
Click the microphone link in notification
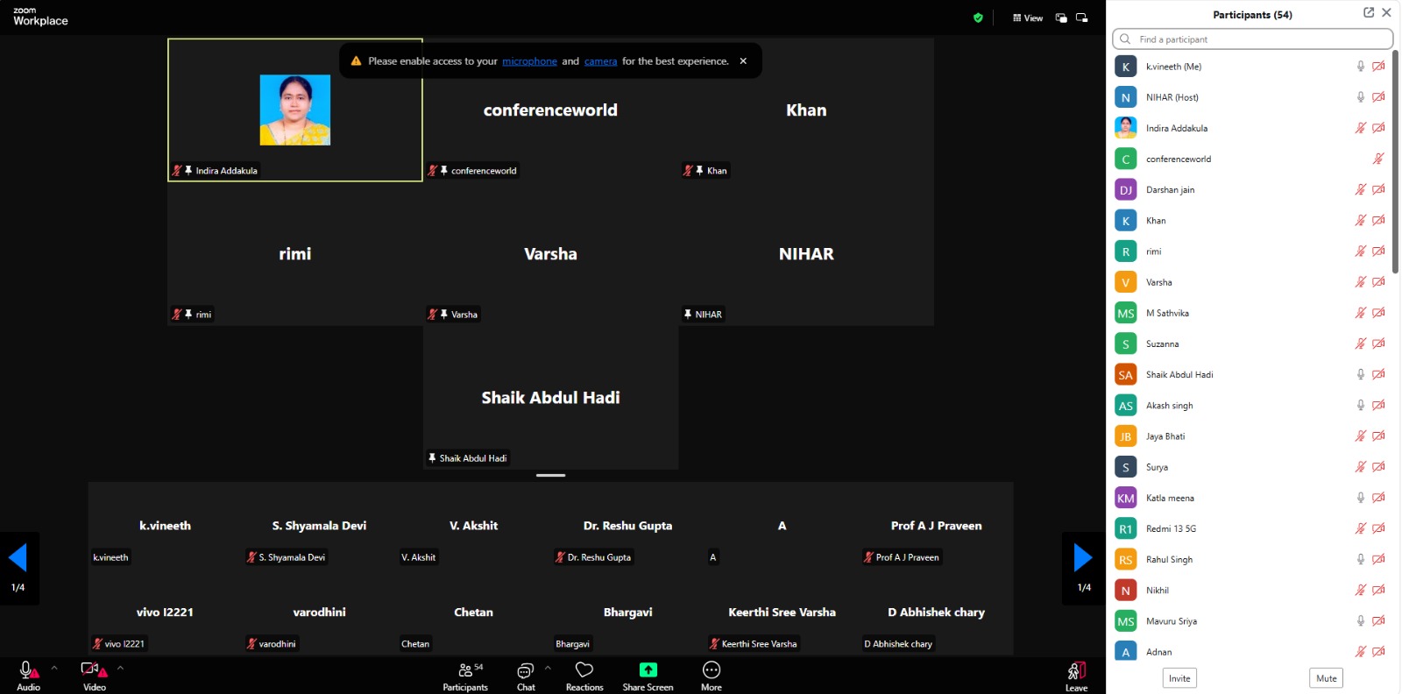click(529, 61)
